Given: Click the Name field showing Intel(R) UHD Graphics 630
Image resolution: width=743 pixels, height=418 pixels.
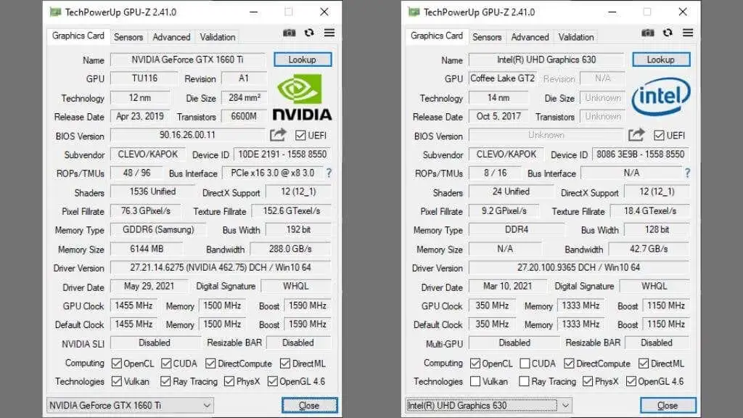Looking at the screenshot, I should click(546, 60).
